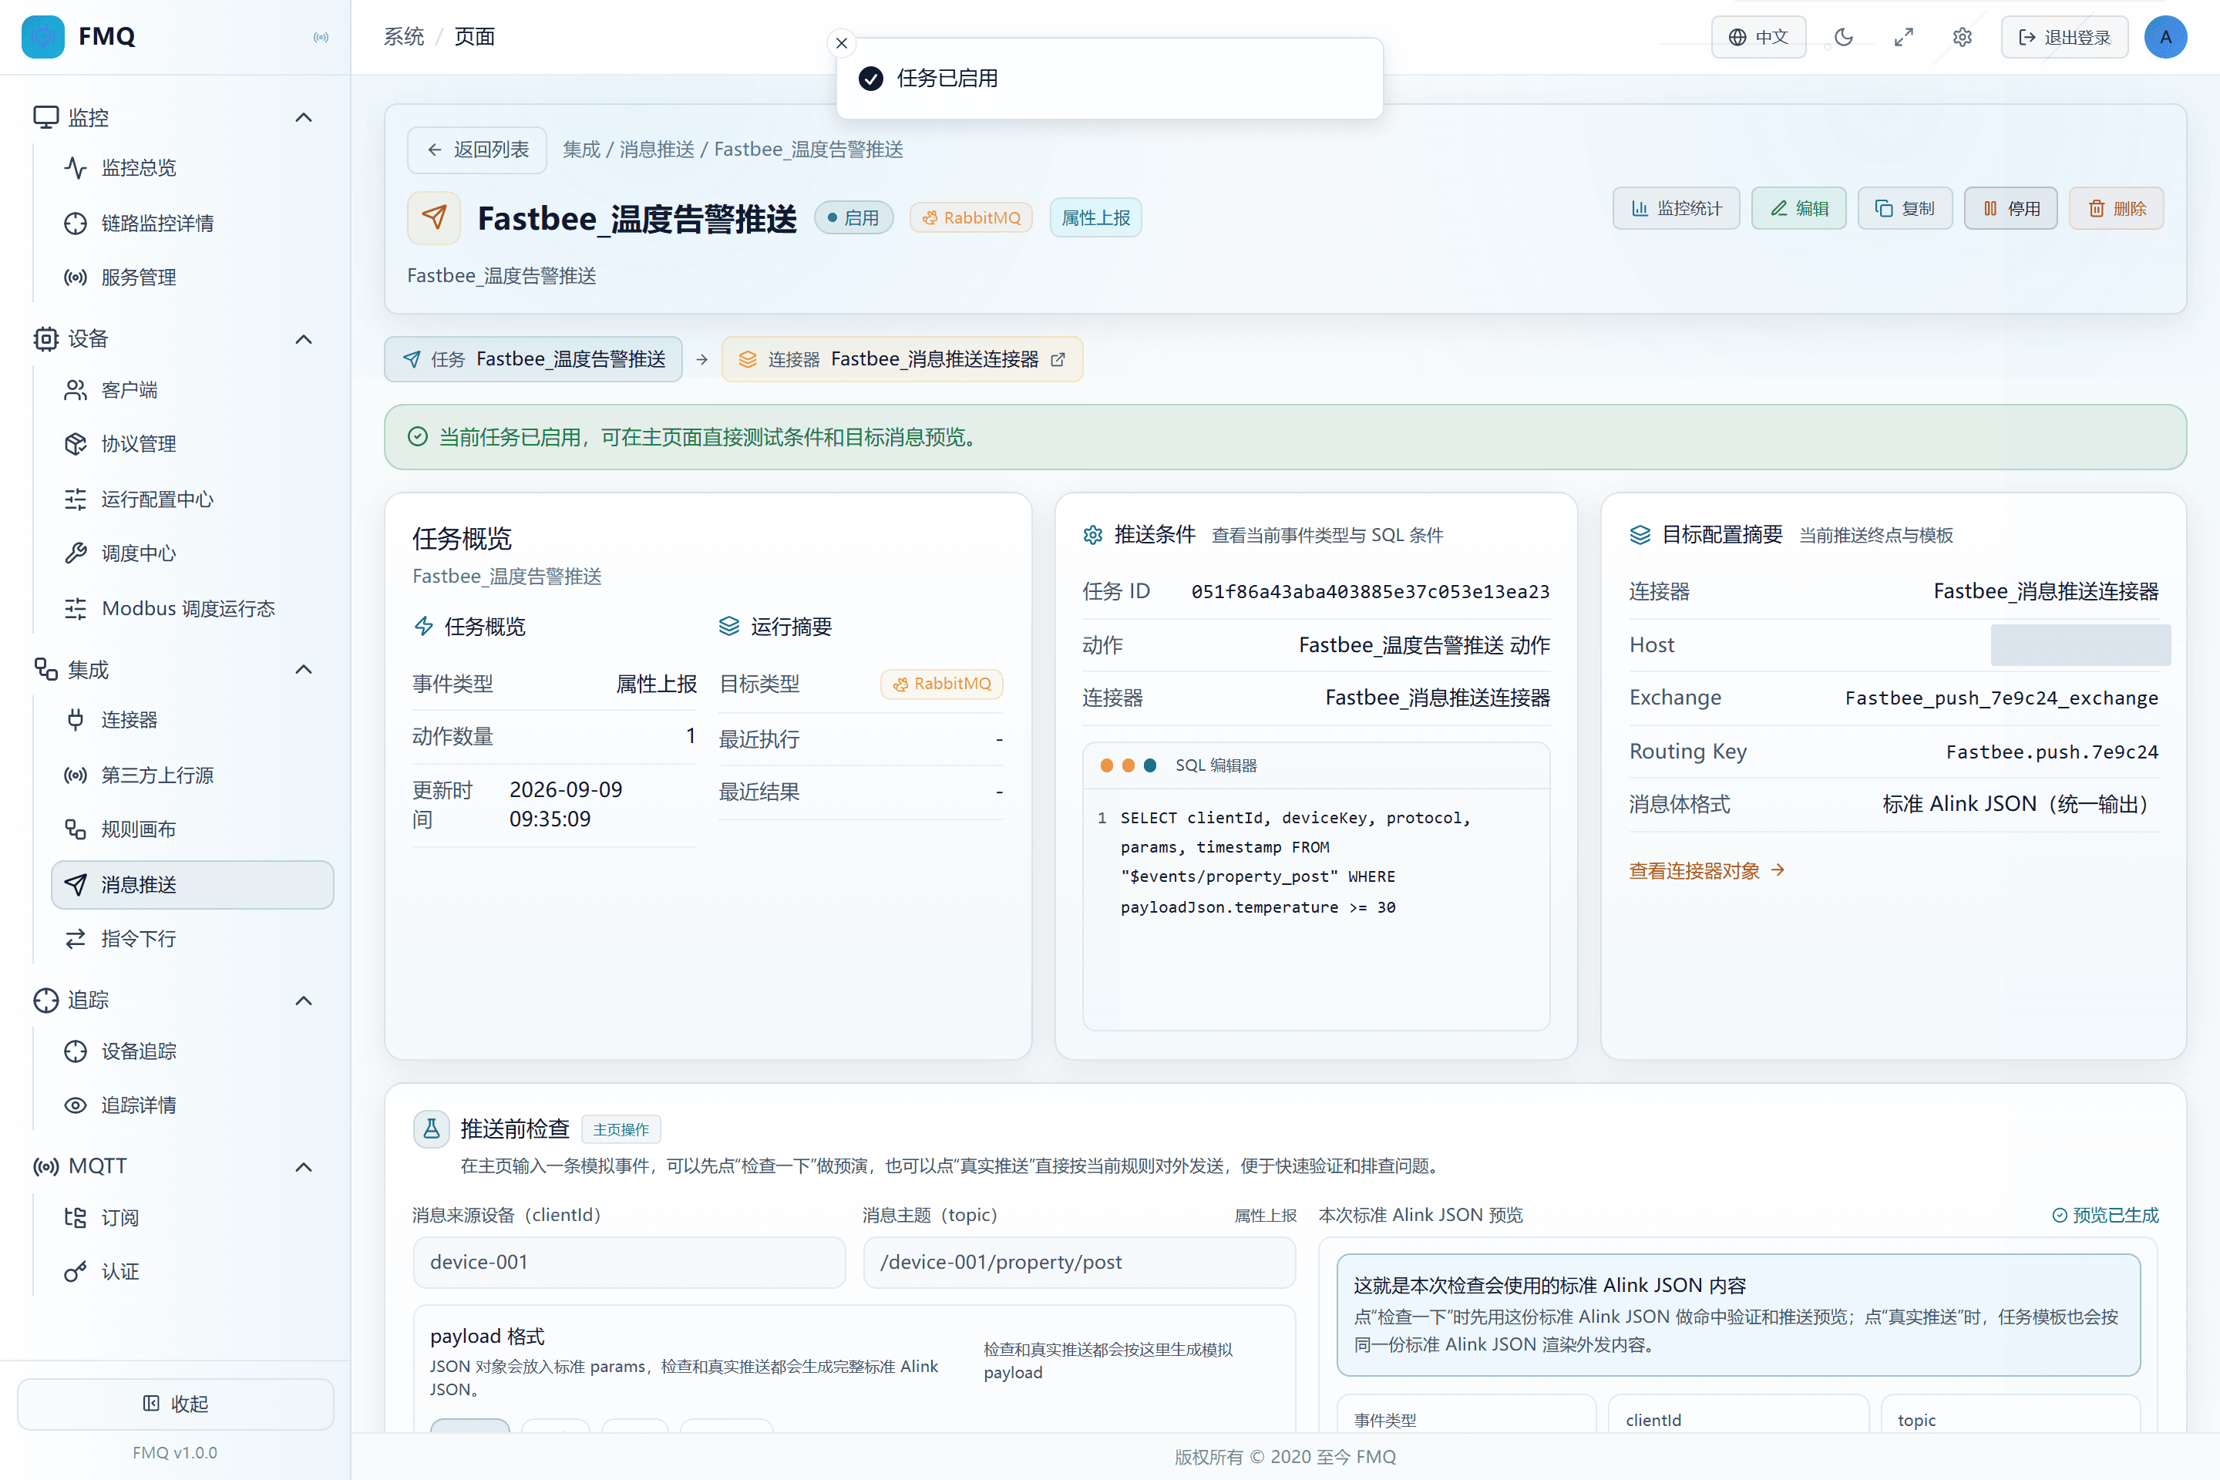The height and width of the screenshot is (1480, 2220).
Task: Click 停用 to disable the task
Action: [x=2010, y=207]
